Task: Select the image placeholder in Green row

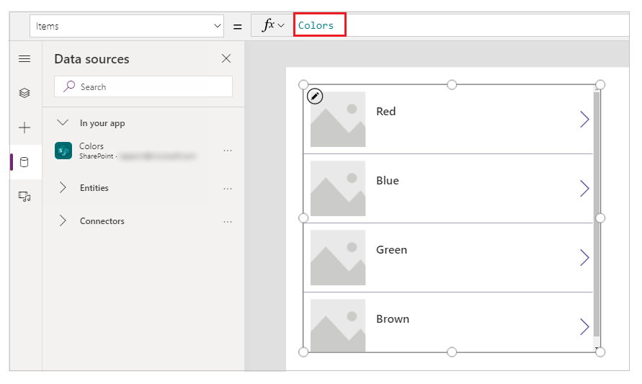Action: coord(338,257)
